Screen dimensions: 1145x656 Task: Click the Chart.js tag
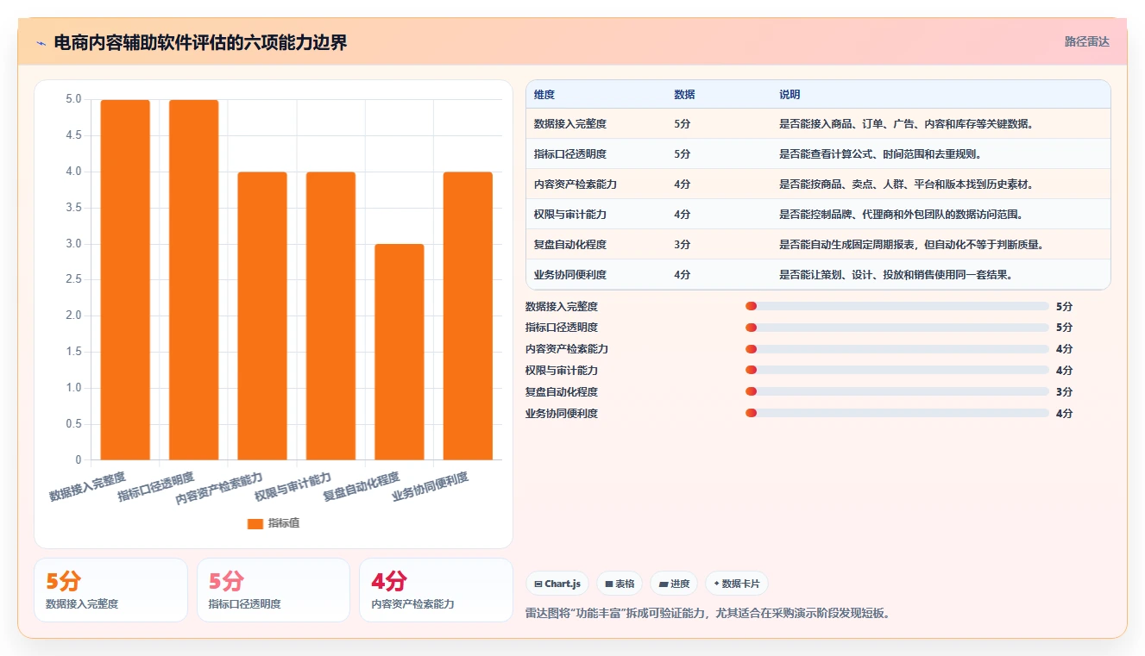click(557, 584)
